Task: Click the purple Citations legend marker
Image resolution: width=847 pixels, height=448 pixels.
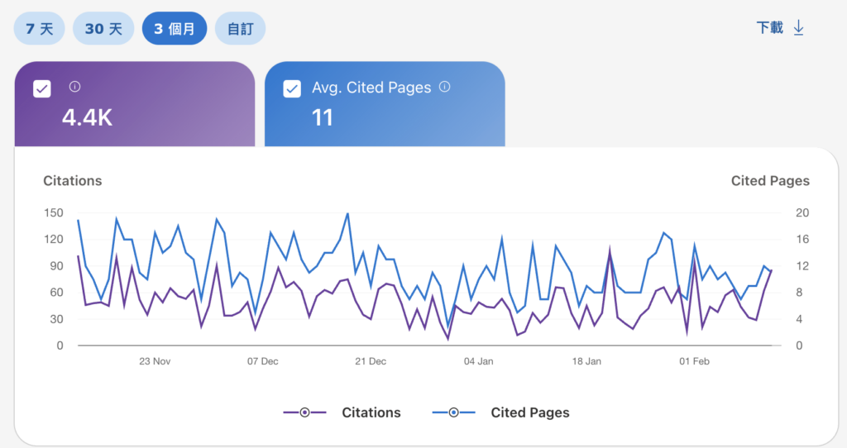Action: click(x=304, y=412)
